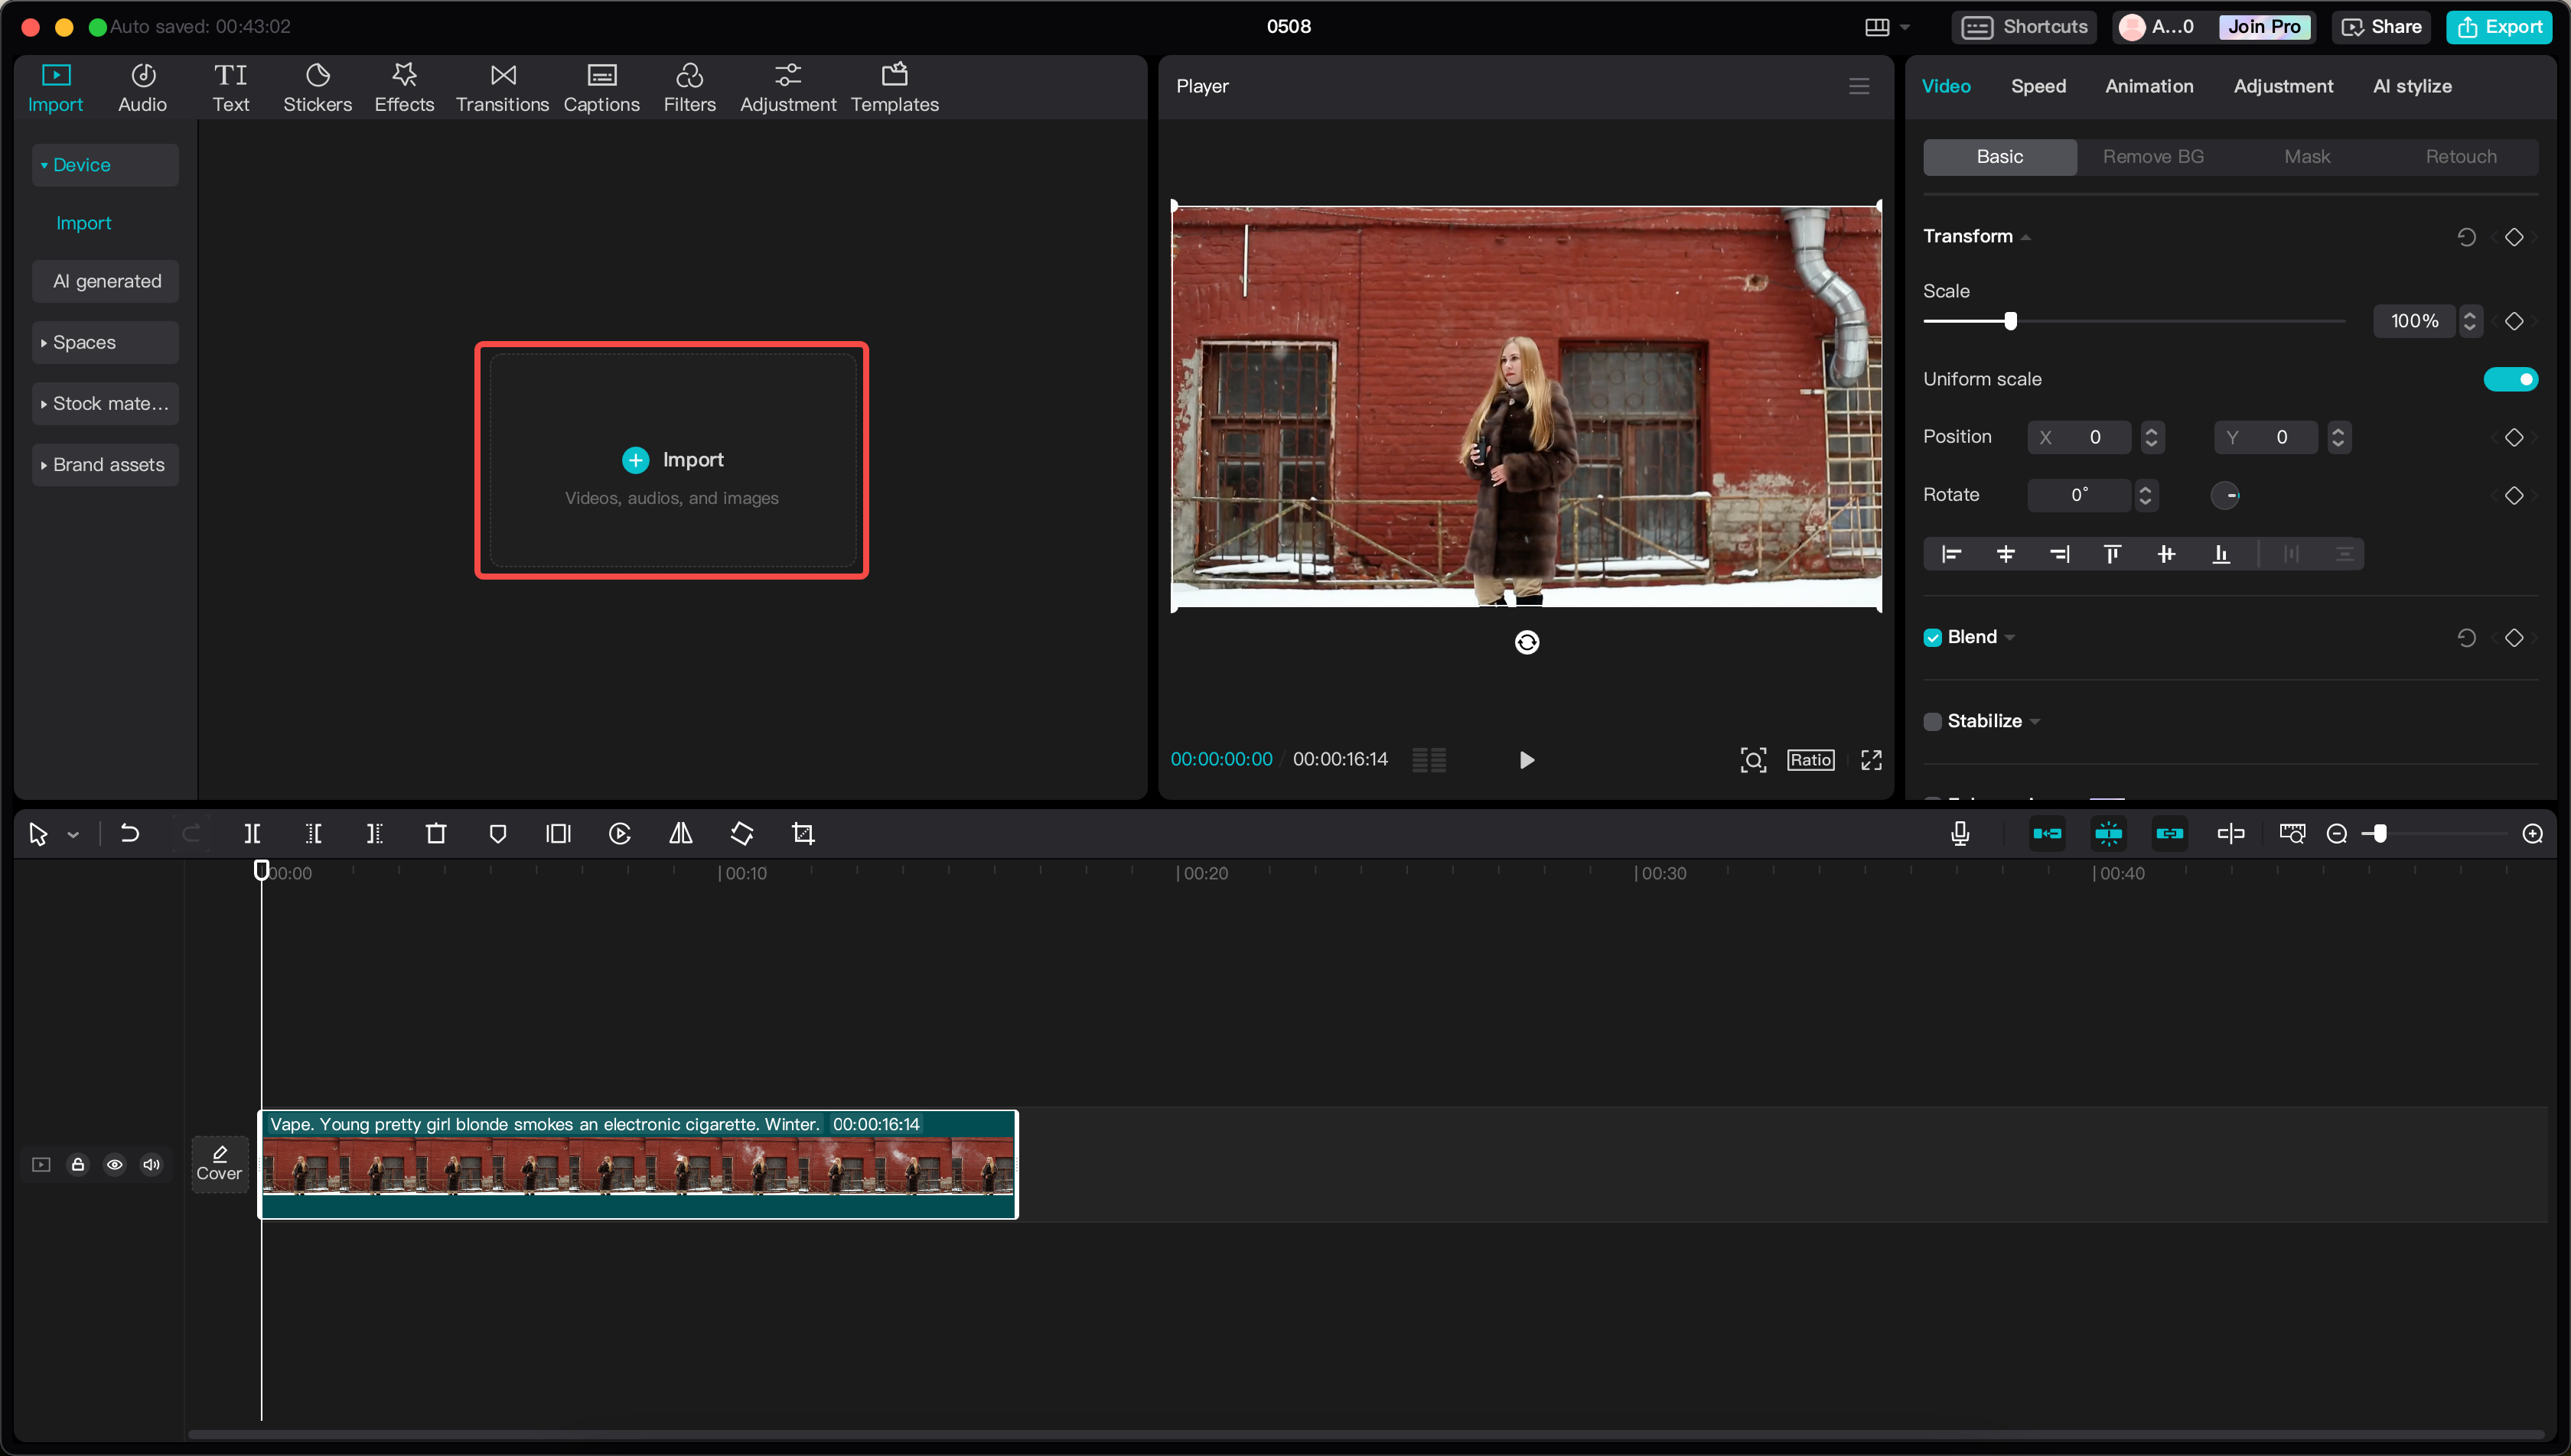Open the Transitions panel

(502, 88)
